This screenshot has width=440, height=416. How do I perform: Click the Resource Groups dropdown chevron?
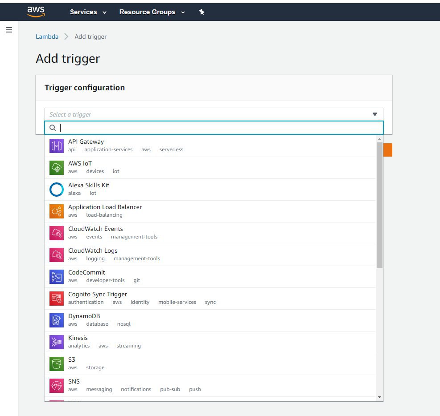click(183, 12)
